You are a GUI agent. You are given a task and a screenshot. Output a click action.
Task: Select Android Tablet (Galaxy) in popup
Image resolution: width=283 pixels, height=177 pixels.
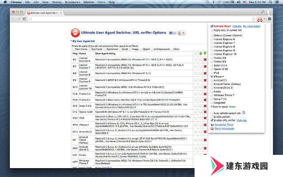pos(212,84)
